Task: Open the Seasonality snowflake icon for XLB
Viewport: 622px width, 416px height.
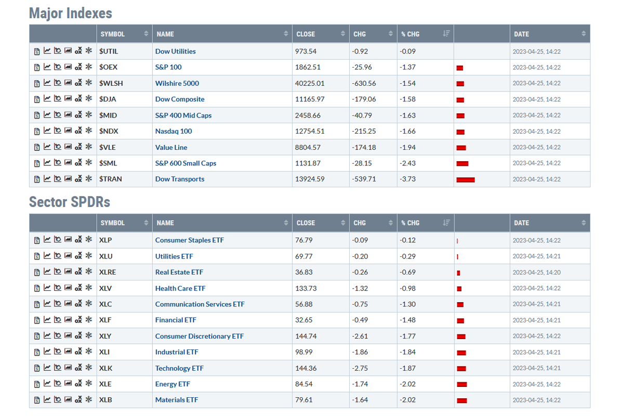Action: 89,399
